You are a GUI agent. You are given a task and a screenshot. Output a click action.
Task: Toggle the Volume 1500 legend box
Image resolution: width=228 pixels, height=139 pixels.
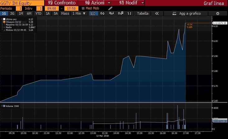3,106
